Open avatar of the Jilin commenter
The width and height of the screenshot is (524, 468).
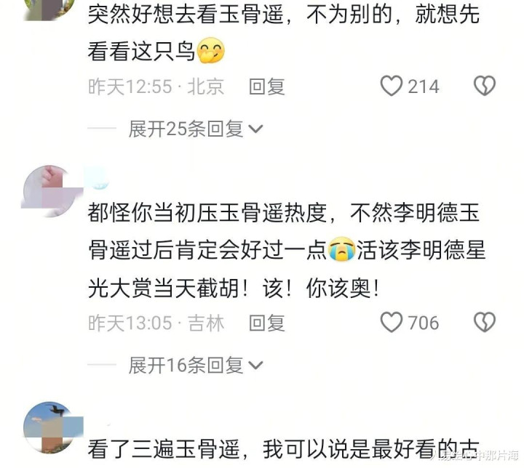pyautogui.click(x=50, y=191)
